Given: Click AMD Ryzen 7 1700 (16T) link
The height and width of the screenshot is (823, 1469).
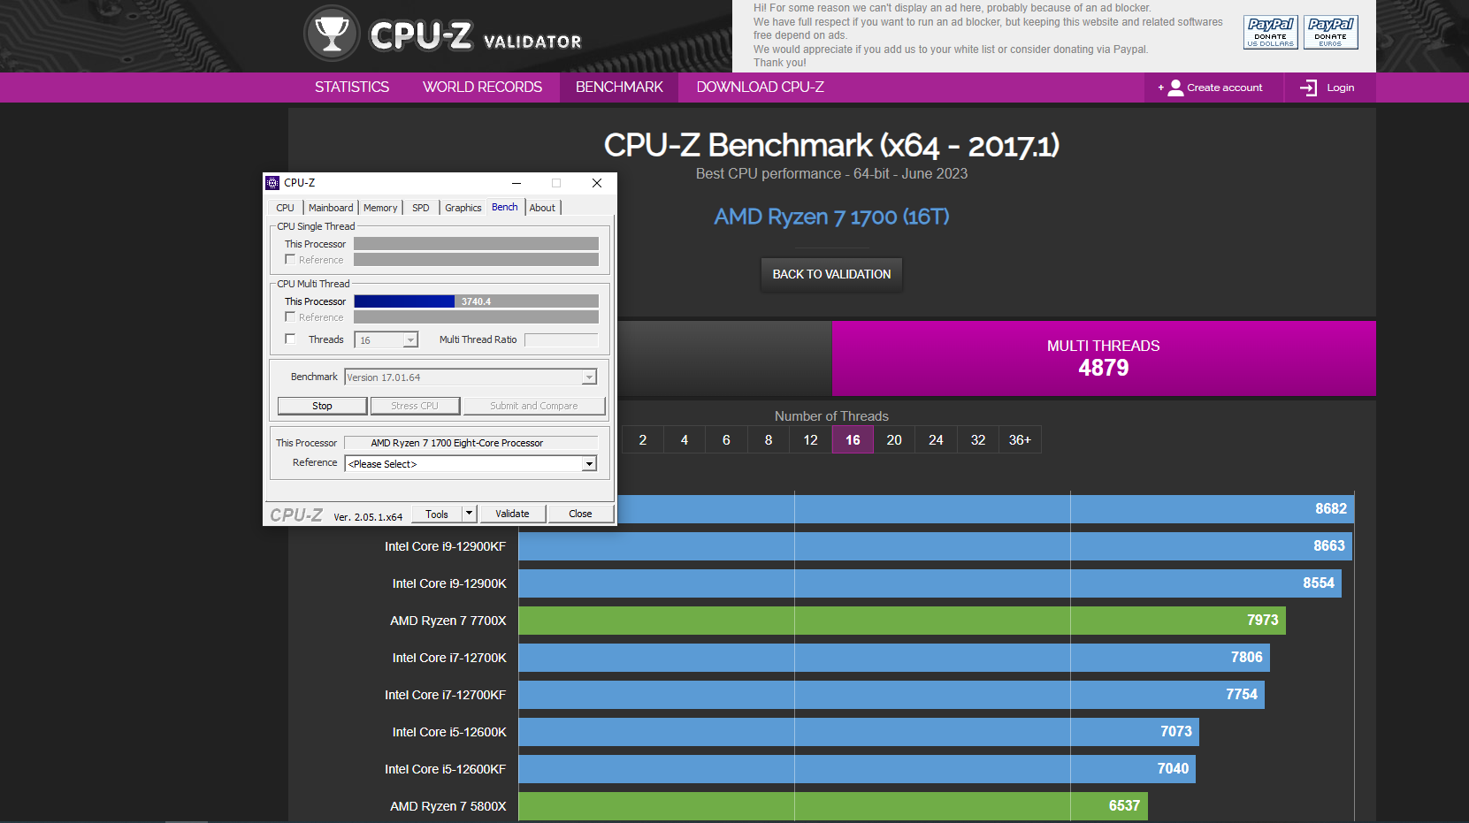Looking at the screenshot, I should pyautogui.click(x=831, y=217).
